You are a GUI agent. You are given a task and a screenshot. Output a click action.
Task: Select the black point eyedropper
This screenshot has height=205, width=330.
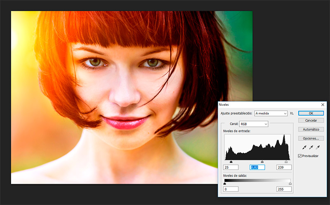click(304, 147)
